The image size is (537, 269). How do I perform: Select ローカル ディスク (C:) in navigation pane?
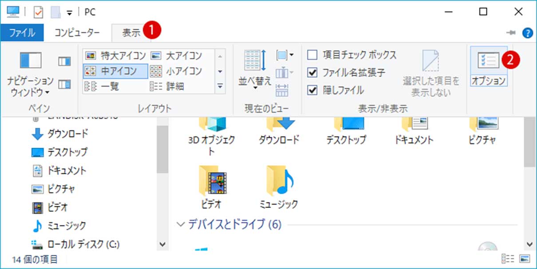coord(75,244)
